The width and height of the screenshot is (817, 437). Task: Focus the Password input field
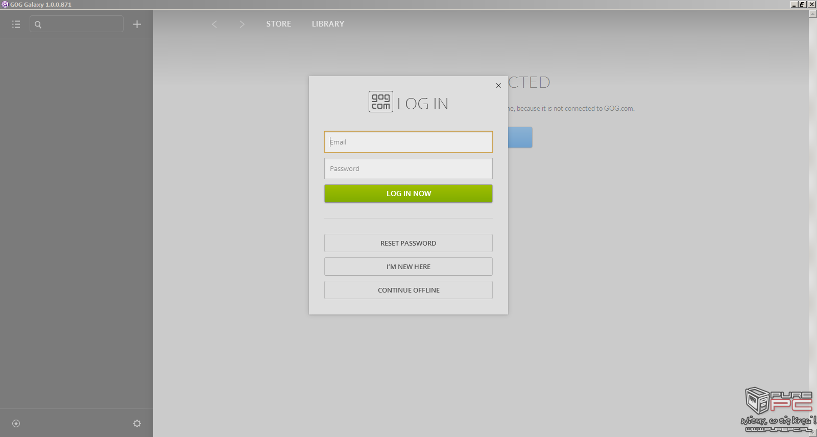click(408, 168)
